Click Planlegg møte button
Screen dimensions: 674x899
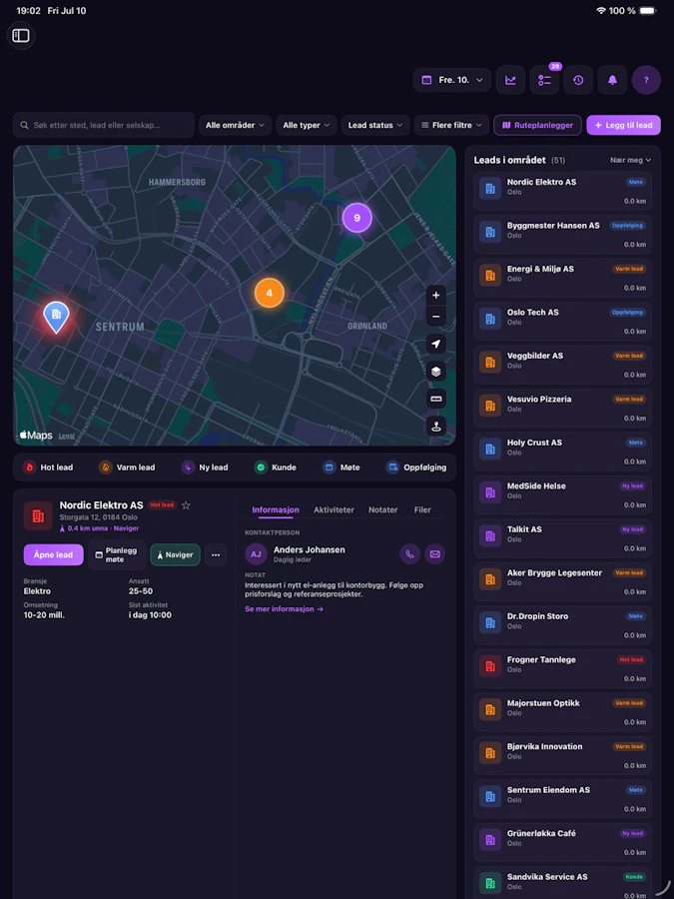pos(117,554)
